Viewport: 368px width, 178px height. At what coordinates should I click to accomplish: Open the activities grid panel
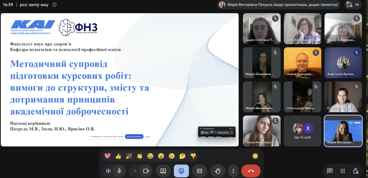click(x=342, y=171)
